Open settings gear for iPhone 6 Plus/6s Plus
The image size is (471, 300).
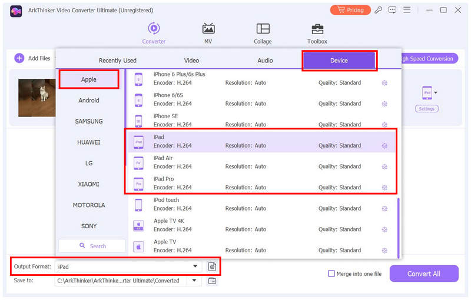(x=384, y=83)
